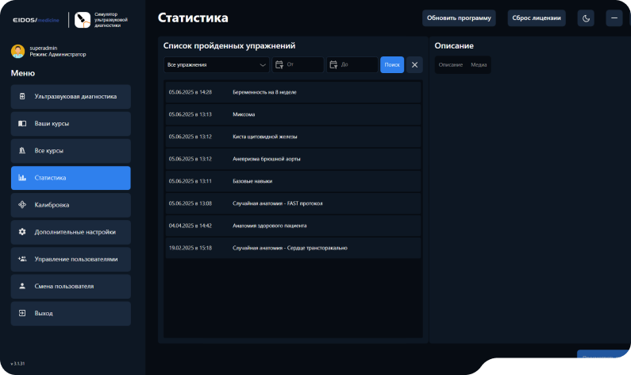
Task: Clear the filter with the X button
Action: coord(414,65)
